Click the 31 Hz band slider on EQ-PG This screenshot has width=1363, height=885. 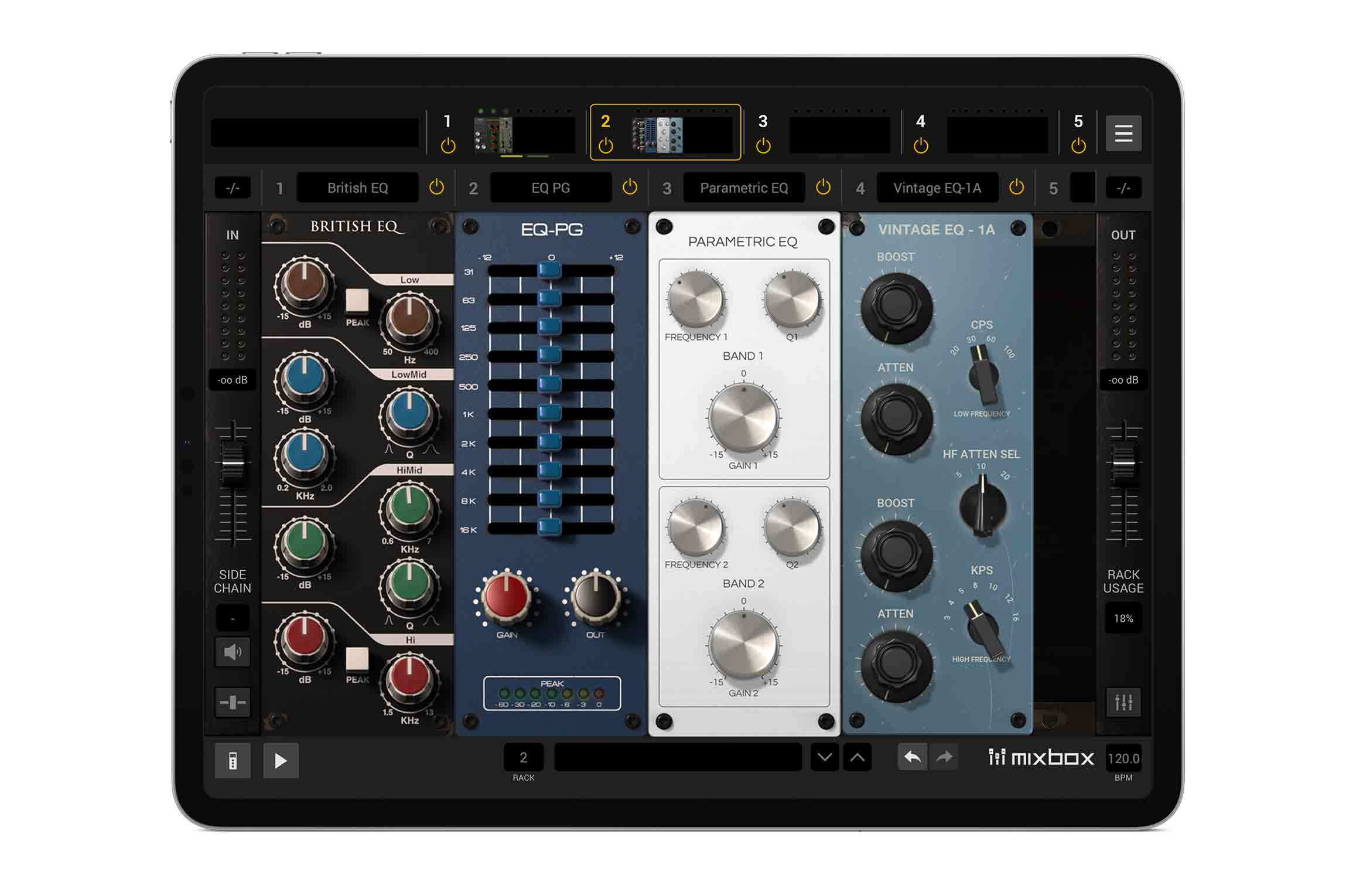point(549,270)
